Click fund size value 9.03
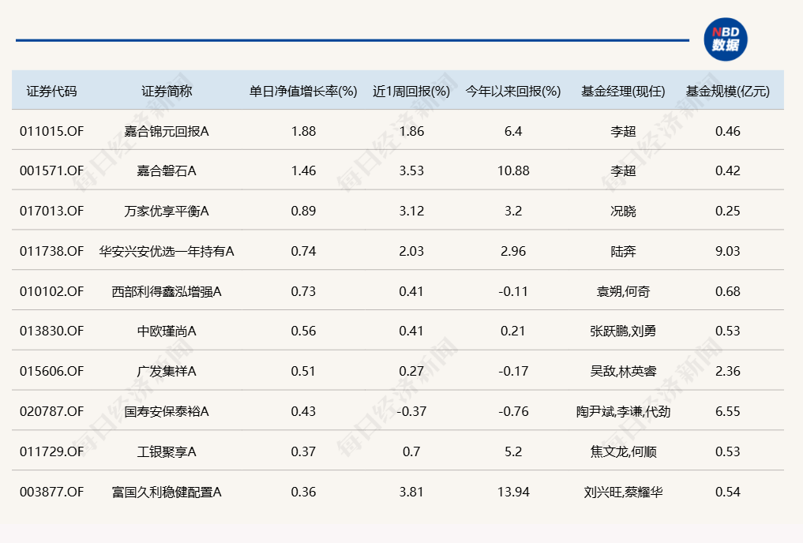 728,251
